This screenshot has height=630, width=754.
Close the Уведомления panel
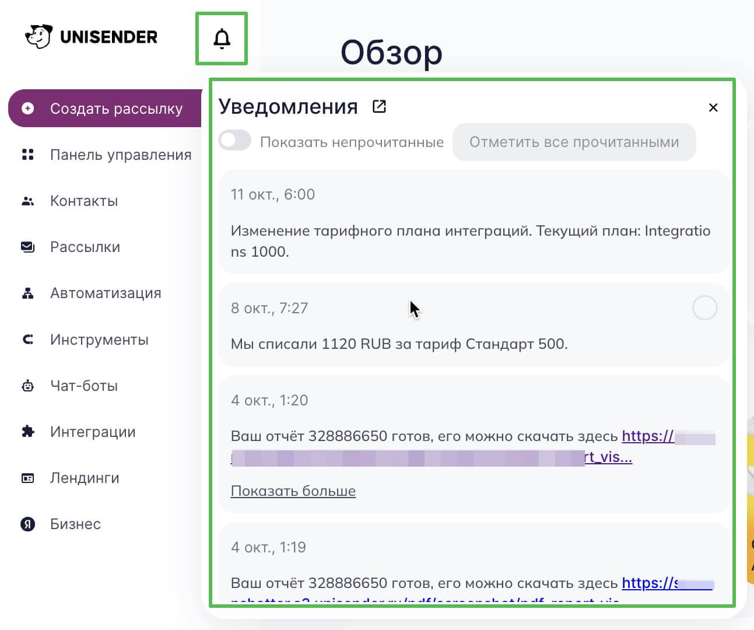(x=713, y=107)
